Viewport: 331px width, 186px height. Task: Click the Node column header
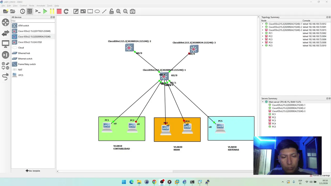(x=281, y=21)
